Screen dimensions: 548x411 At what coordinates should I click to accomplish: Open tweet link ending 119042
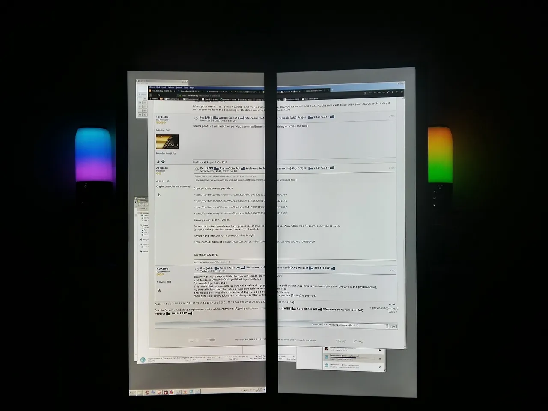pos(240,207)
